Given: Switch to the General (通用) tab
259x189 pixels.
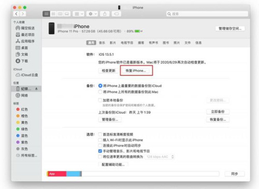Looking at the screenshot, I should point(91,42).
